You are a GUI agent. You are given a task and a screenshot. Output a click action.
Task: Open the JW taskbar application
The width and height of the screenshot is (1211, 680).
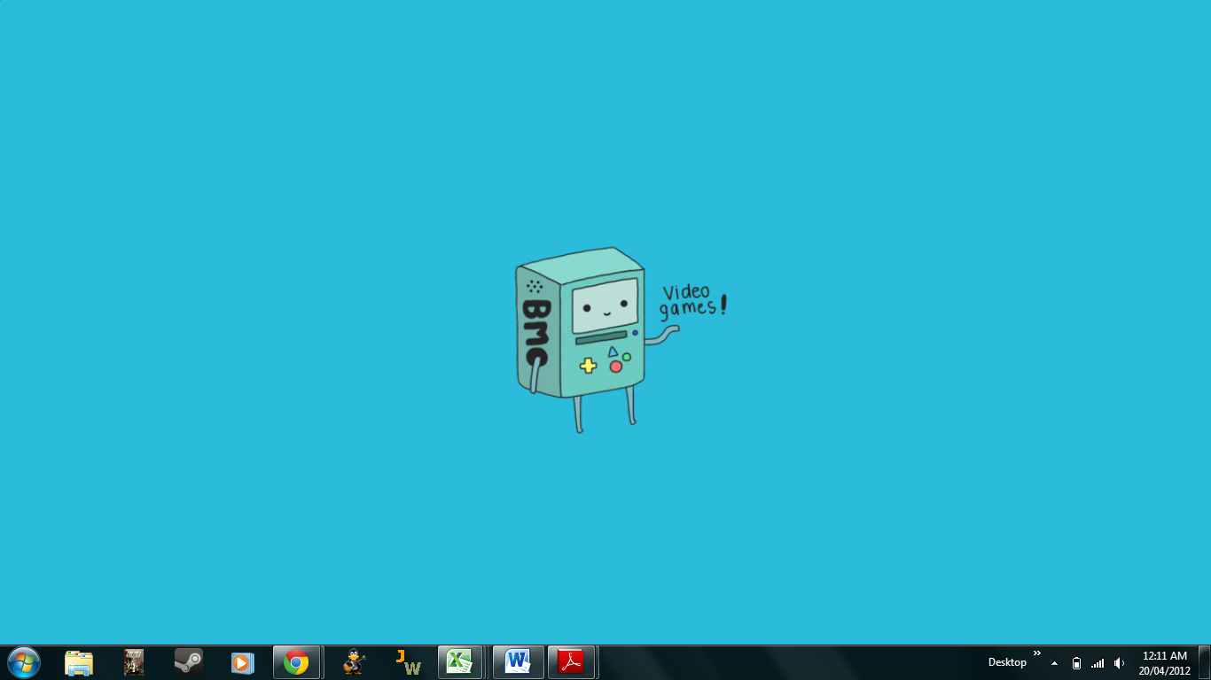pyautogui.click(x=409, y=662)
